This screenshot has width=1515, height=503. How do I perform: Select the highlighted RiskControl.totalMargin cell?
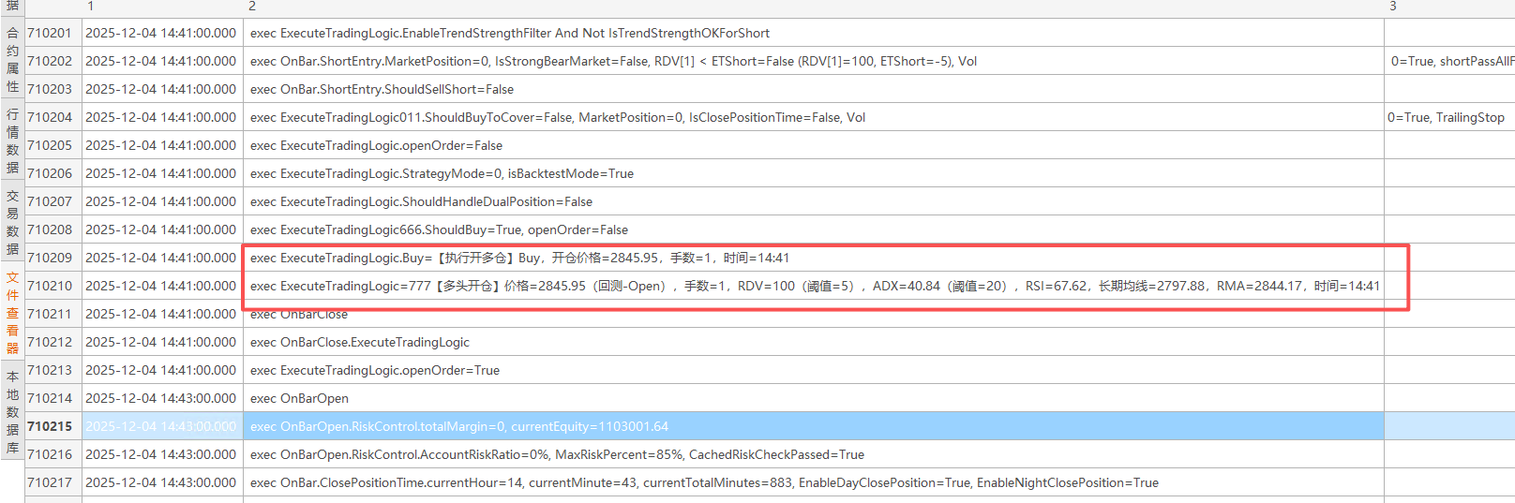click(459, 426)
